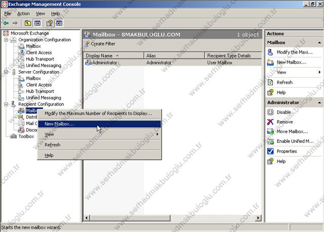Click the toolbar Help icon
Image resolution: width=324 pixels, height=232 pixels.
[50, 23]
